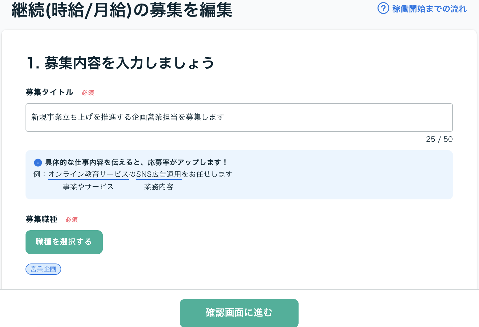Click をお任せします at the end of example
The image size is (479, 327).
click(x=207, y=174)
